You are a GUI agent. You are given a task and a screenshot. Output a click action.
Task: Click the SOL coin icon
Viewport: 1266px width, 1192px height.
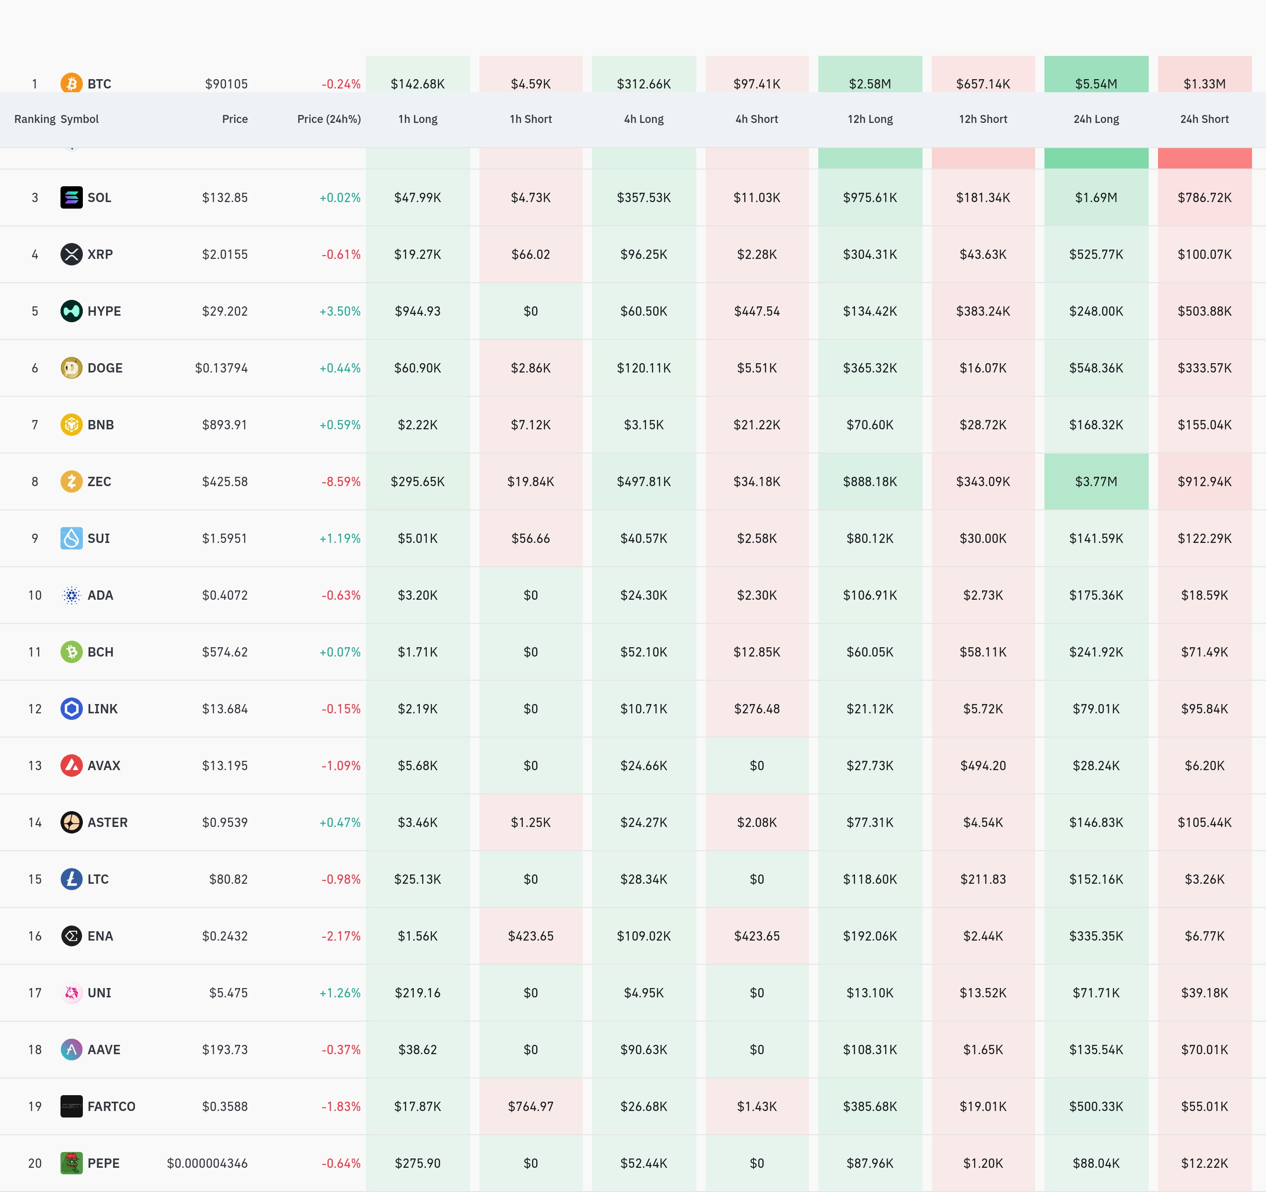point(71,197)
